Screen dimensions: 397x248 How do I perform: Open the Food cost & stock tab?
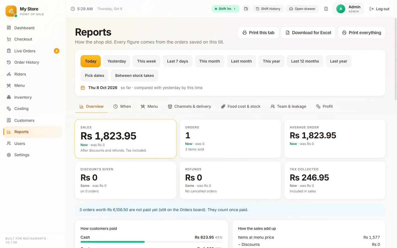coord(241,106)
